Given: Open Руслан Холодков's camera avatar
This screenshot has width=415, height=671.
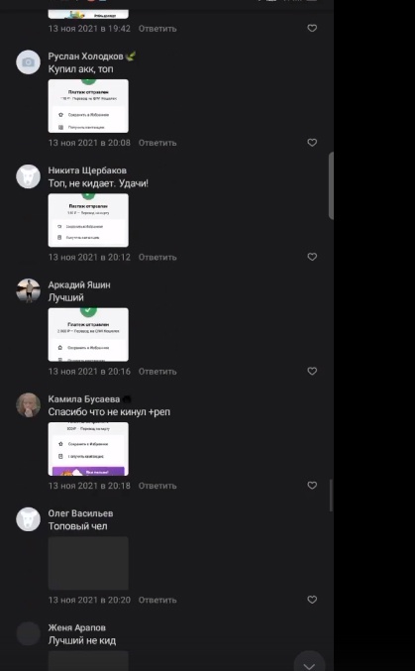Looking at the screenshot, I should (x=29, y=62).
